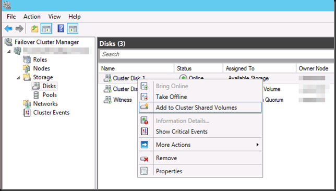Open the View menu

(x=54, y=17)
